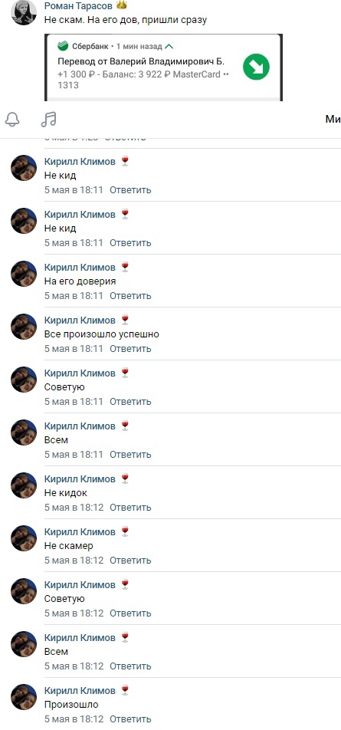The image size is (341, 730).
Task: Open the Sberbank transfer screenshot attachment
Action: point(164,67)
